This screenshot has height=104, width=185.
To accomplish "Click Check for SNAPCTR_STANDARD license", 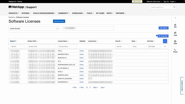I will pyautogui.click(x=82, y=79).
